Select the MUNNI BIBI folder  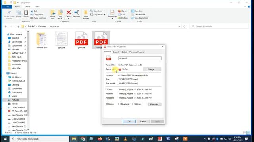click(x=42, y=40)
